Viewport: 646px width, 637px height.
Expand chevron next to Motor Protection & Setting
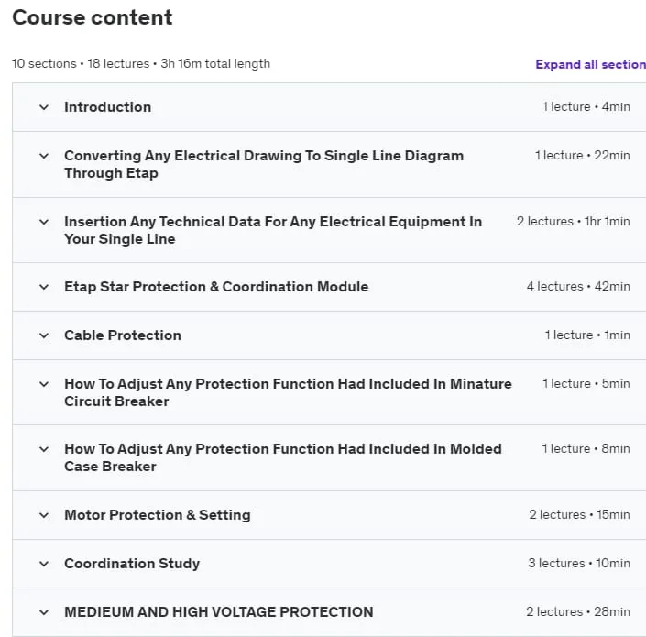(44, 515)
